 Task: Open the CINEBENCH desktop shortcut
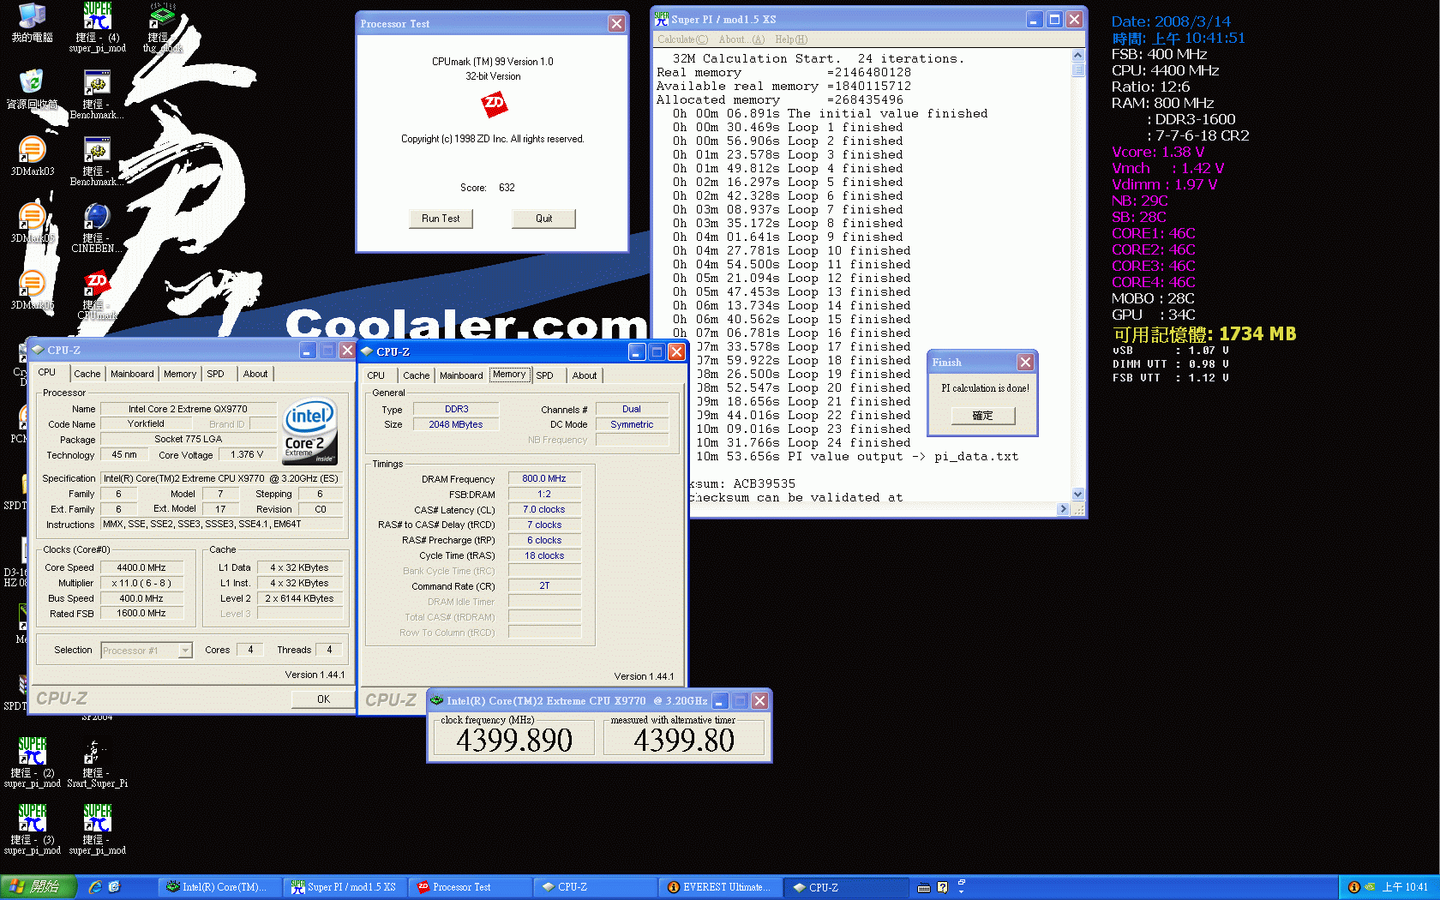(96, 219)
